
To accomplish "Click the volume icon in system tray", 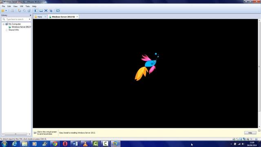I will coord(243,144).
